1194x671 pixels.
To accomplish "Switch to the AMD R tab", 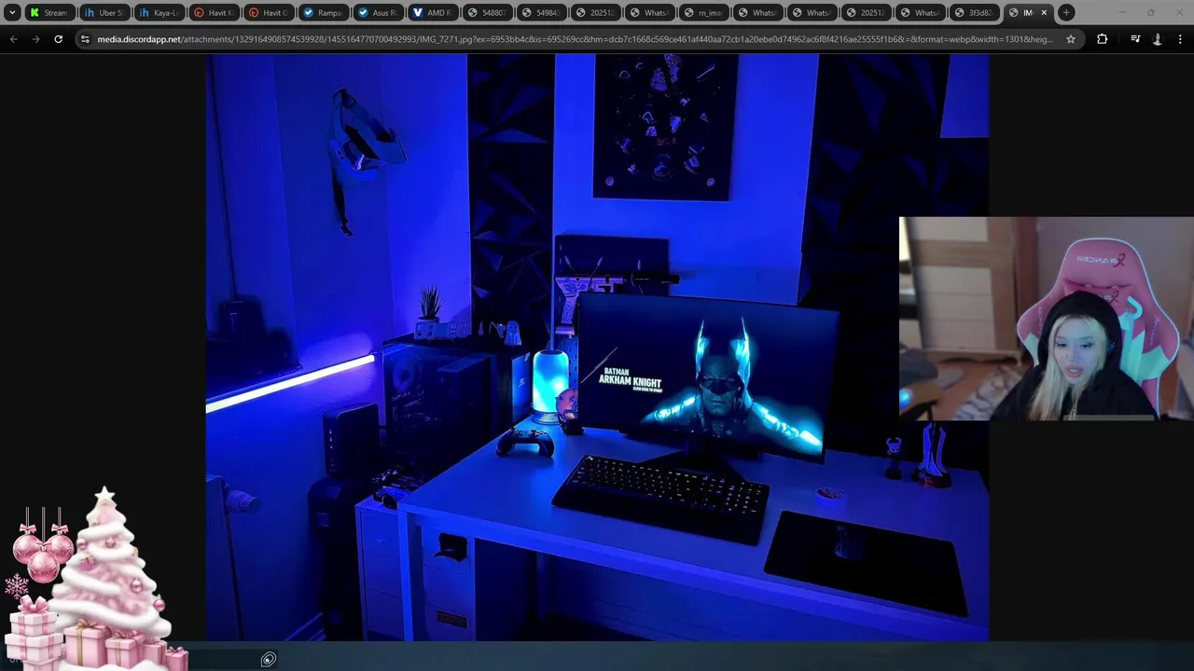I will 432,13.
